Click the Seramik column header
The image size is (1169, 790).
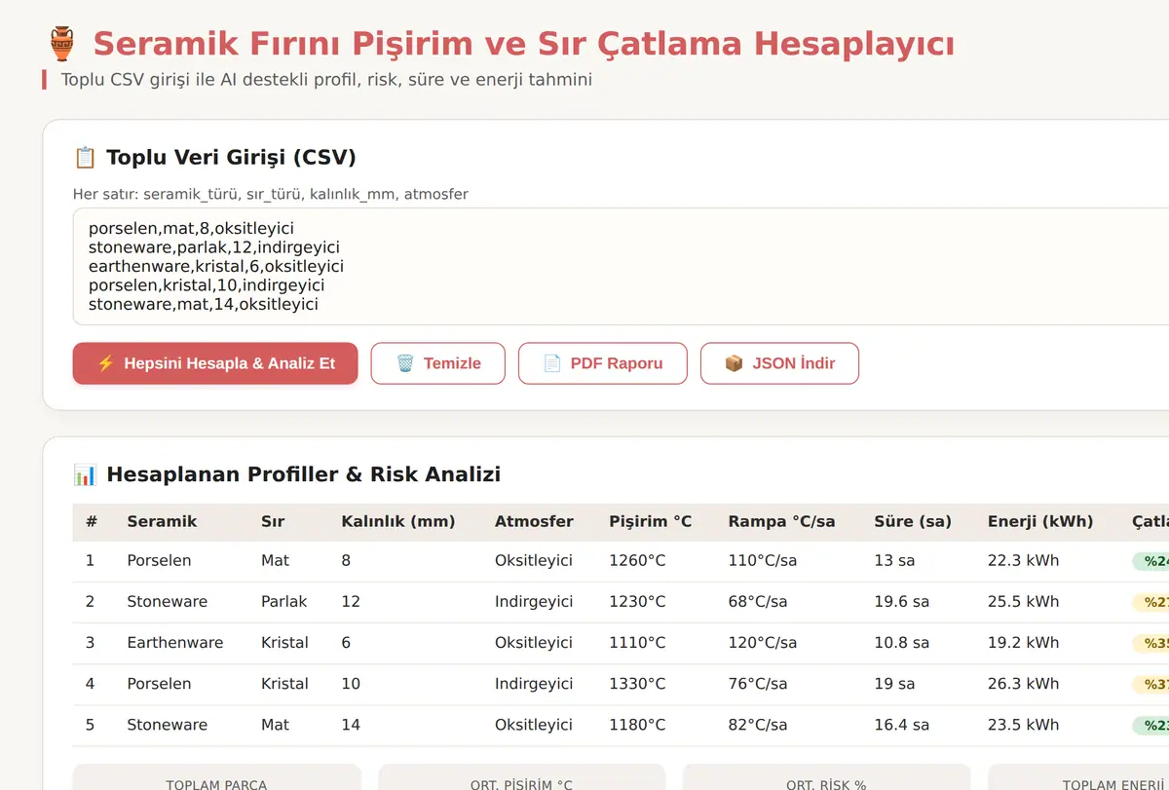pyautogui.click(x=162, y=521)
